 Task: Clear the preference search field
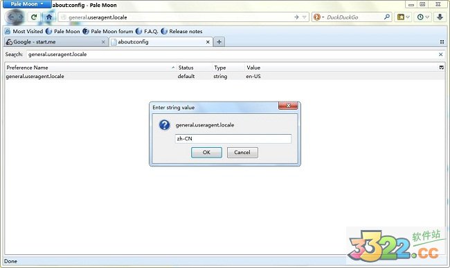click(x=441, y=55)
